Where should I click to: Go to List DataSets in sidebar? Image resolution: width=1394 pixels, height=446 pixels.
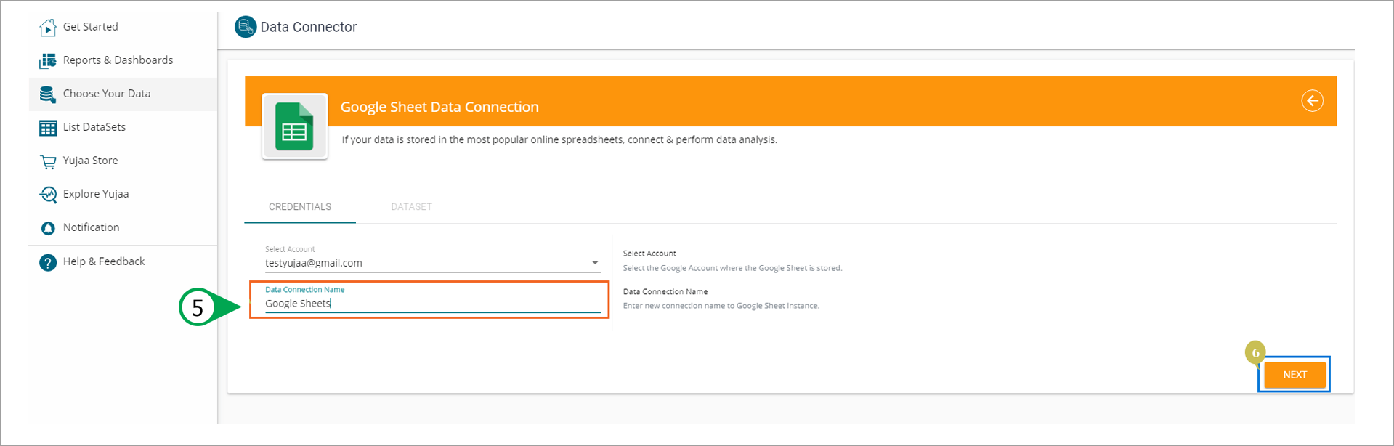pos(94,127)
